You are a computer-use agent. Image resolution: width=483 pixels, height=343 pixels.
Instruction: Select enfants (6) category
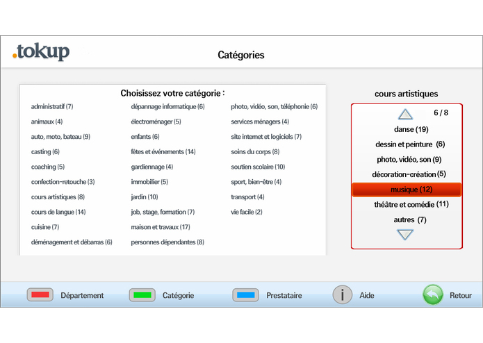coord(145,137)
